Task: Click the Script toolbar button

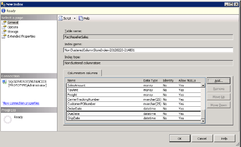Action: pos(65,18)
